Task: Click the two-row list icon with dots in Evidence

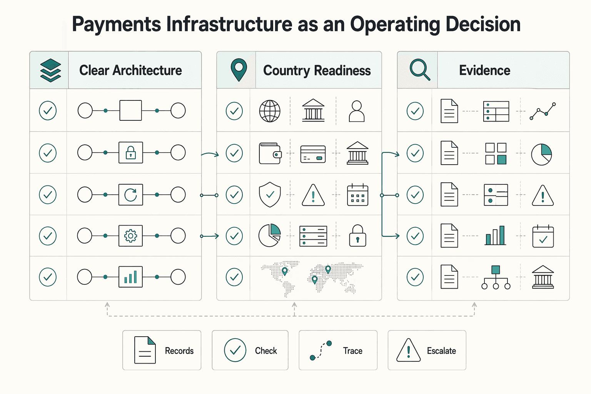Action: point(496,195)
